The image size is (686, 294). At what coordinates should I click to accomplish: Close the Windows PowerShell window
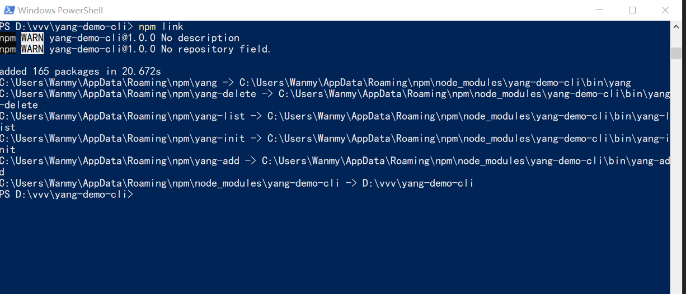665,10
